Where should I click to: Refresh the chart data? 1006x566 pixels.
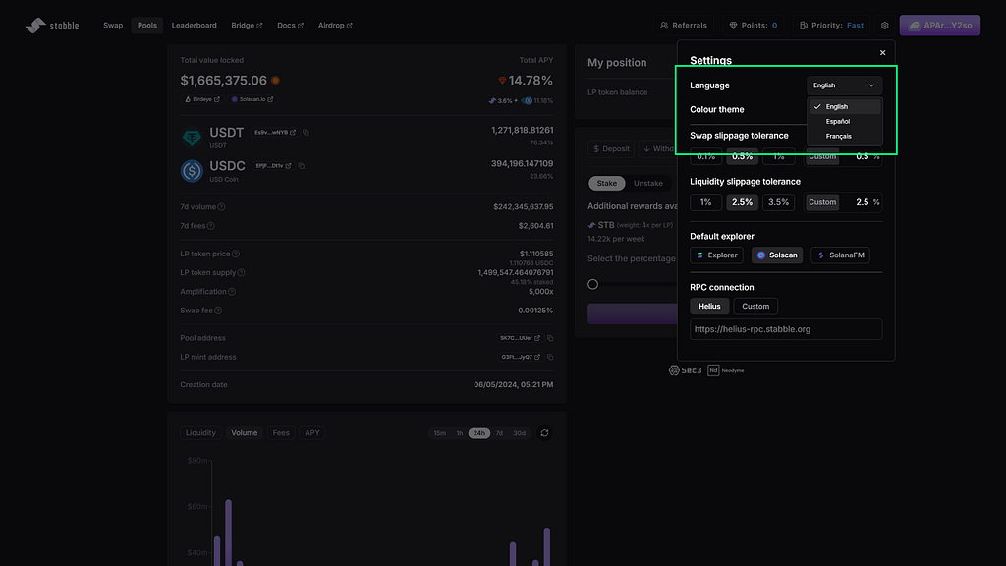point(544,433)
